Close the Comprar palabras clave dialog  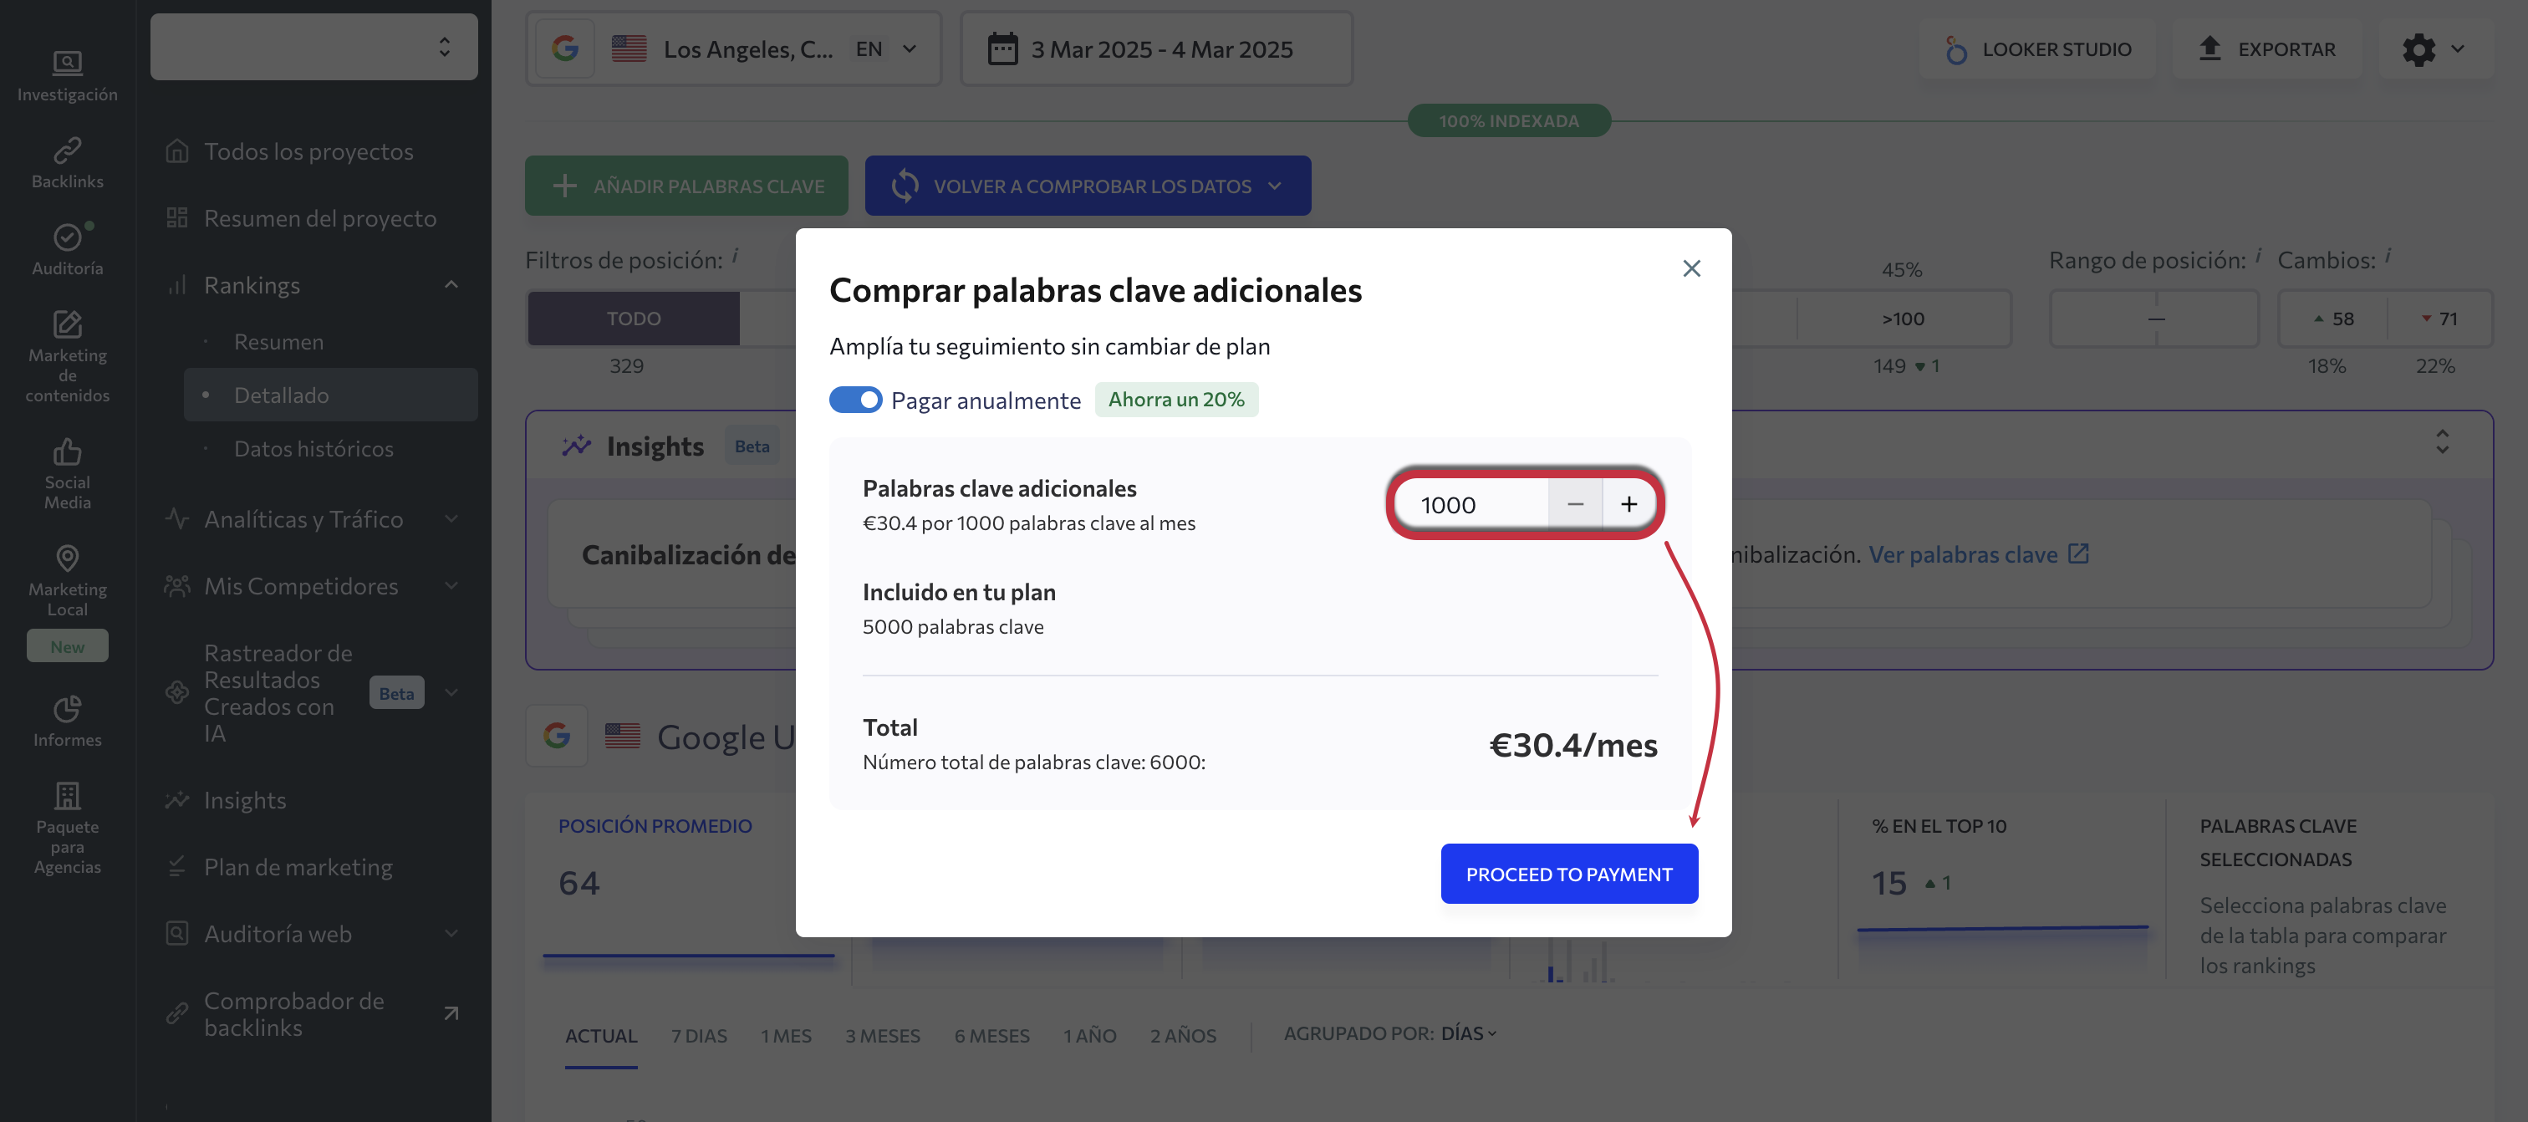1691,268
